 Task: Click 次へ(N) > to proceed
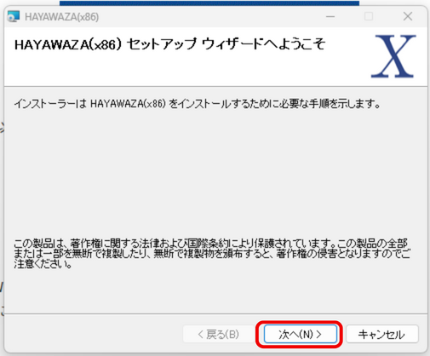(301, 334)
